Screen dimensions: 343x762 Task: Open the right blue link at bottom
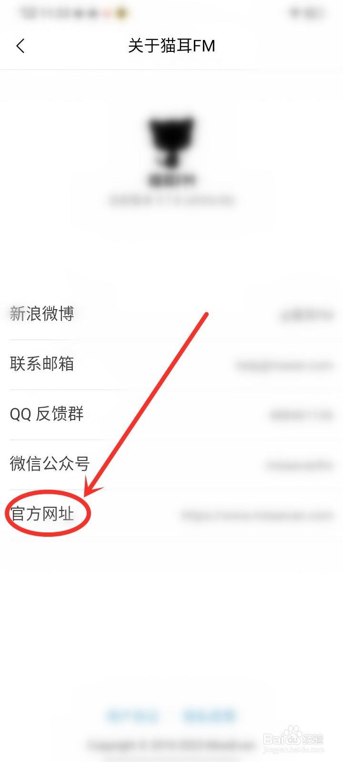(x=210, y=716)
